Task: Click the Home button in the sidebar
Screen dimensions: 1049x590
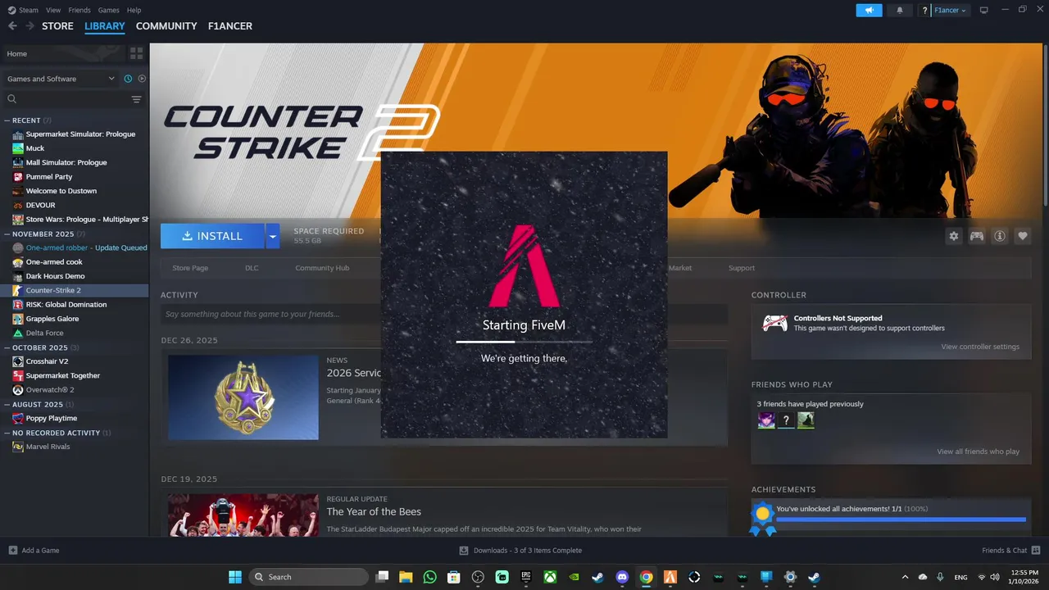Action: coord(63,53)
